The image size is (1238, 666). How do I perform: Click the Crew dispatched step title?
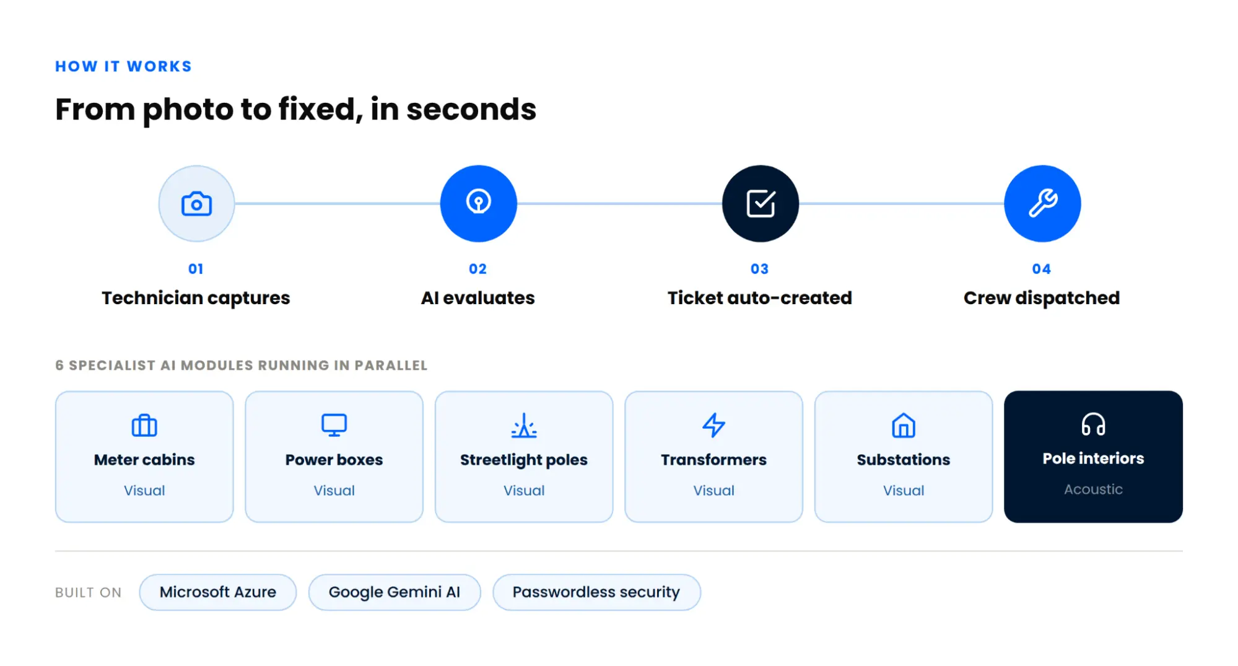1042,298
